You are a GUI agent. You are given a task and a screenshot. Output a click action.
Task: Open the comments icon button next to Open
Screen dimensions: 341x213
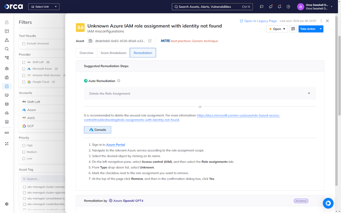click(293, 29)
